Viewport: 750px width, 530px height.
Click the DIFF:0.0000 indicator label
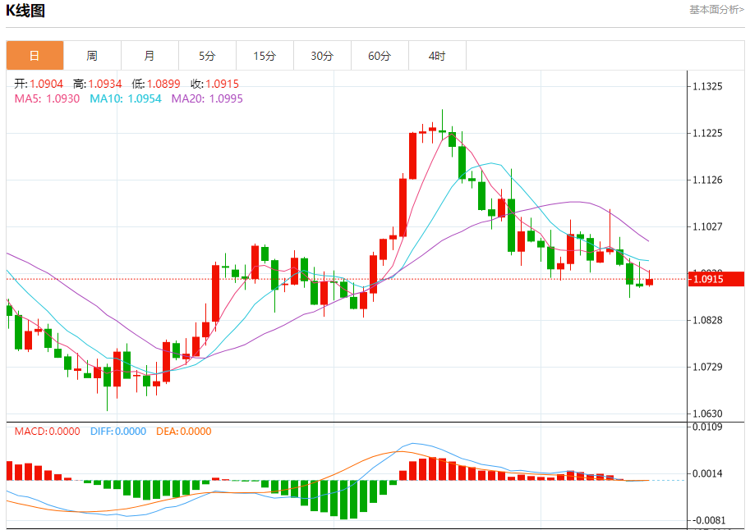point(118,432)
